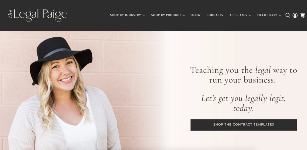Select the Shop By Industry menu label
The height and width of the screenshot is (150, 307).
pos(126,15)
